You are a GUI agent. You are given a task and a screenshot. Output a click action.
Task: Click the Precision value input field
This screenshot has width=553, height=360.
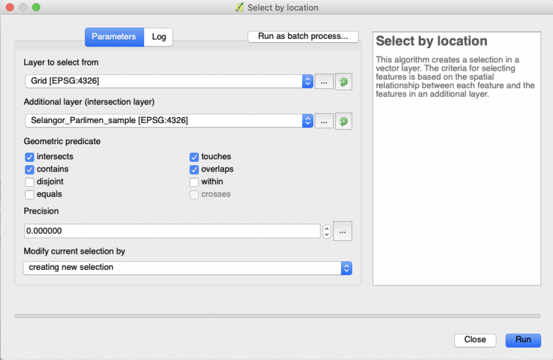click(x=172, y=231)
